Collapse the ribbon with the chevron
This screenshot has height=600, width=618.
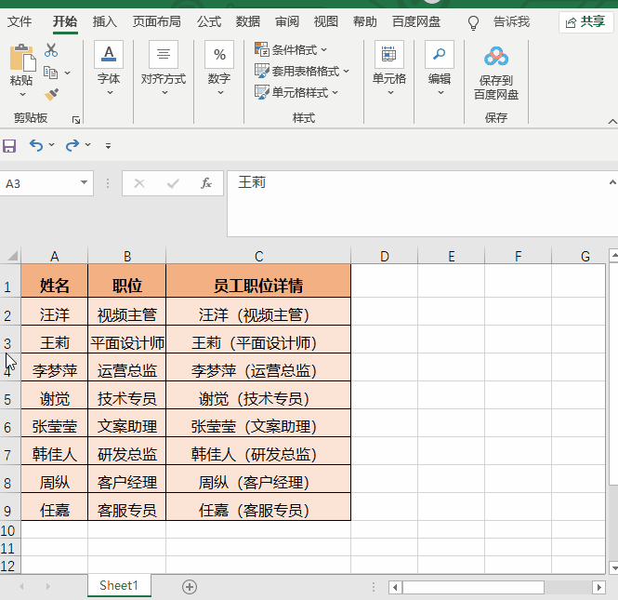pyautogui.click(x=612, y=122)
